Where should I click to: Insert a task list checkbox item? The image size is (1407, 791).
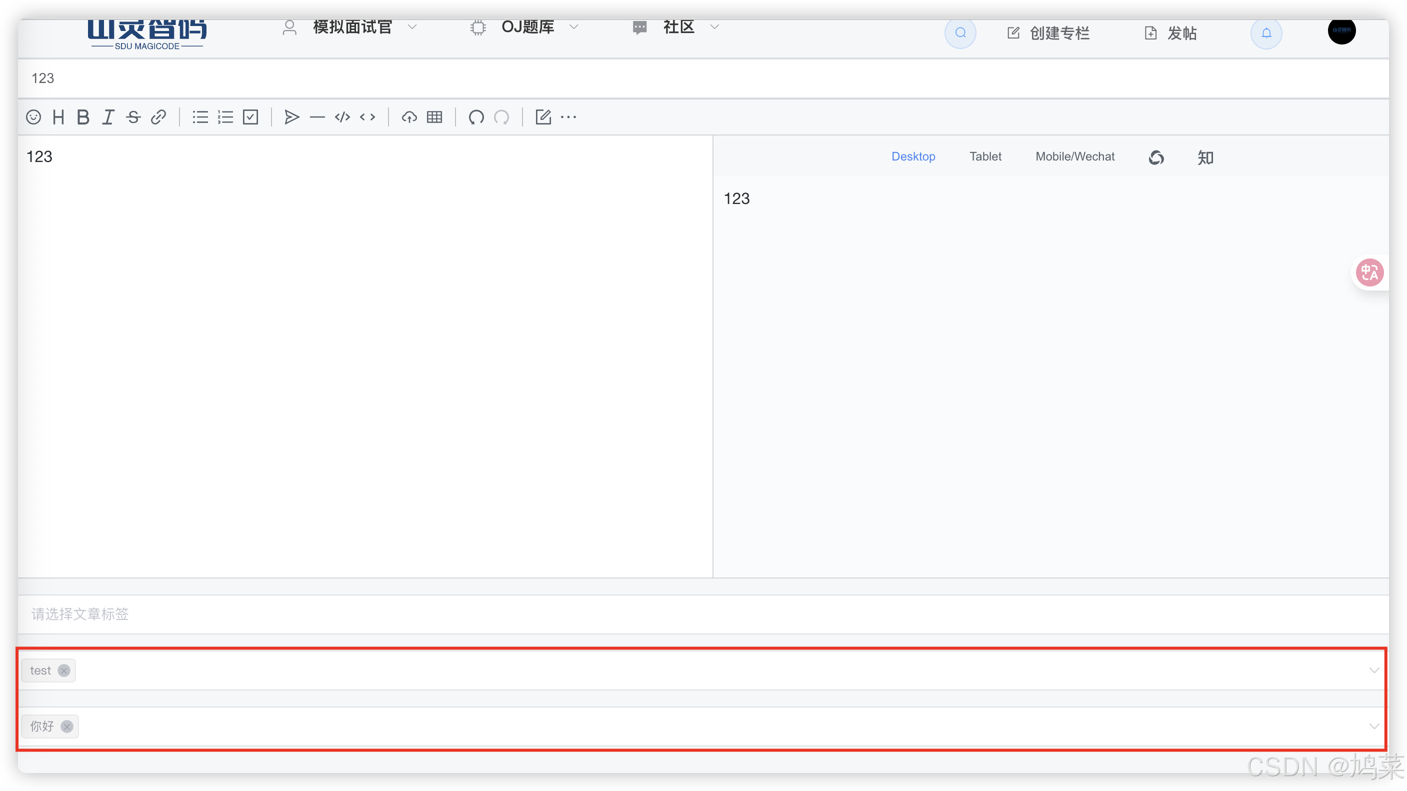[x=250, y=117]
